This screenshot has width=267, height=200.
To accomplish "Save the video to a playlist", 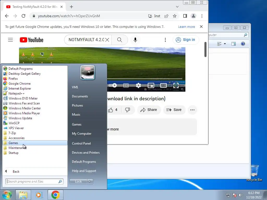I will coord(174,110).
